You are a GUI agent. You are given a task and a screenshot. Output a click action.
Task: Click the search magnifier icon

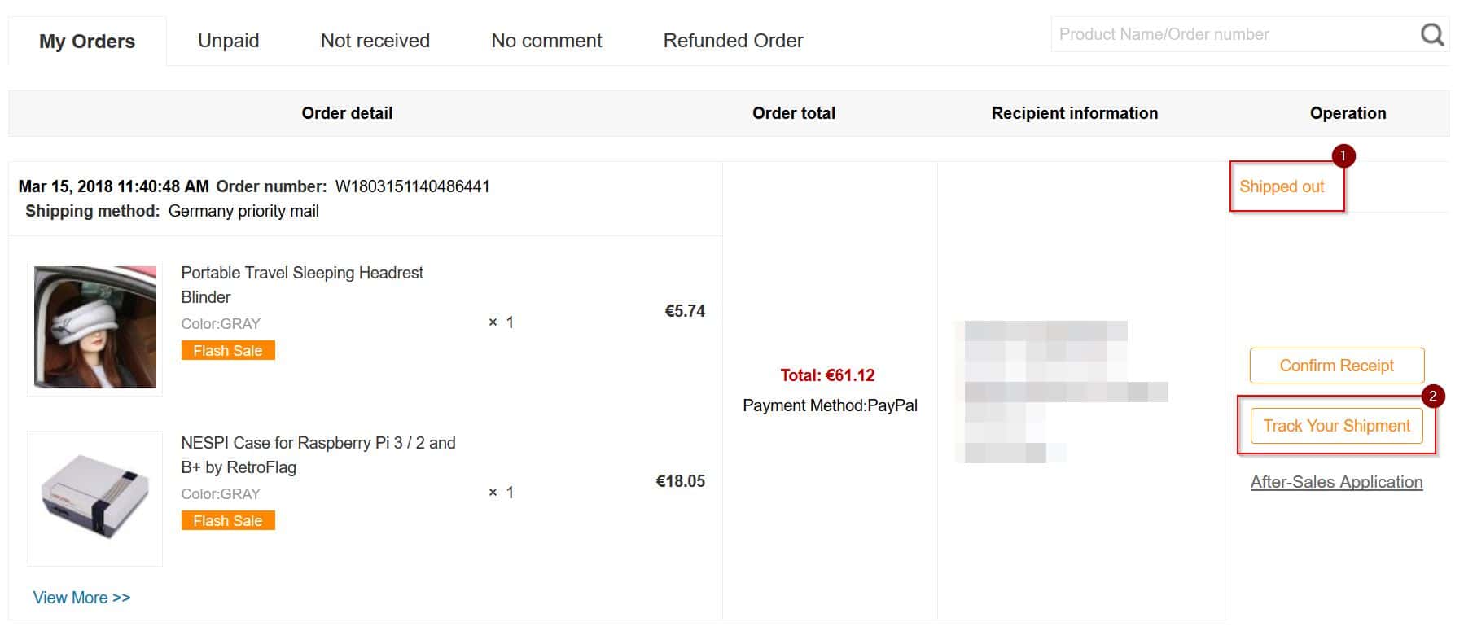click(x=1431, y=35)
